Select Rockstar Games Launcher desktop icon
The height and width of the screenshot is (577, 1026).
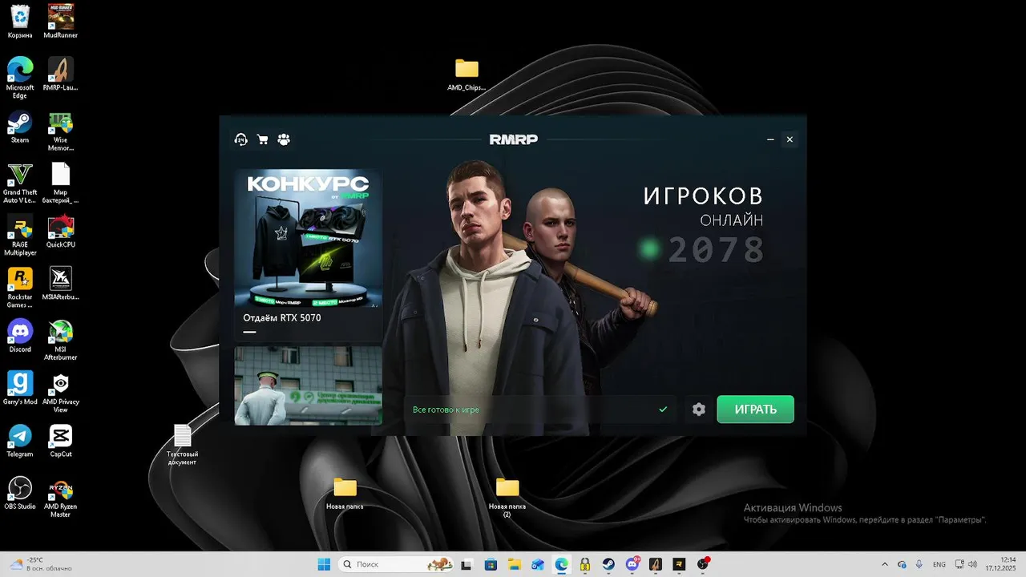coord(20,288)
